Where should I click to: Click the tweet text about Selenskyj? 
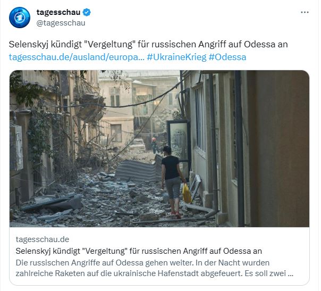148,44
